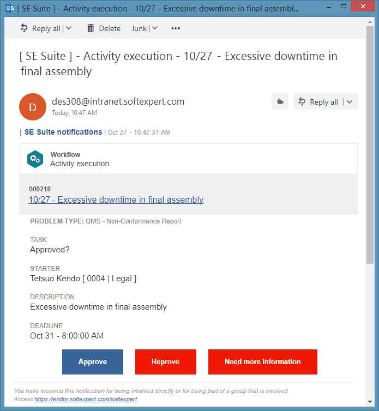Click Reply all beside the sender
Viewport: 379px width, 411px height.
(x=318, y=102)
